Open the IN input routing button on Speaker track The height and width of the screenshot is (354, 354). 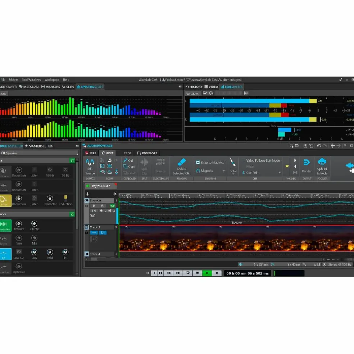[x=94, y=211]
